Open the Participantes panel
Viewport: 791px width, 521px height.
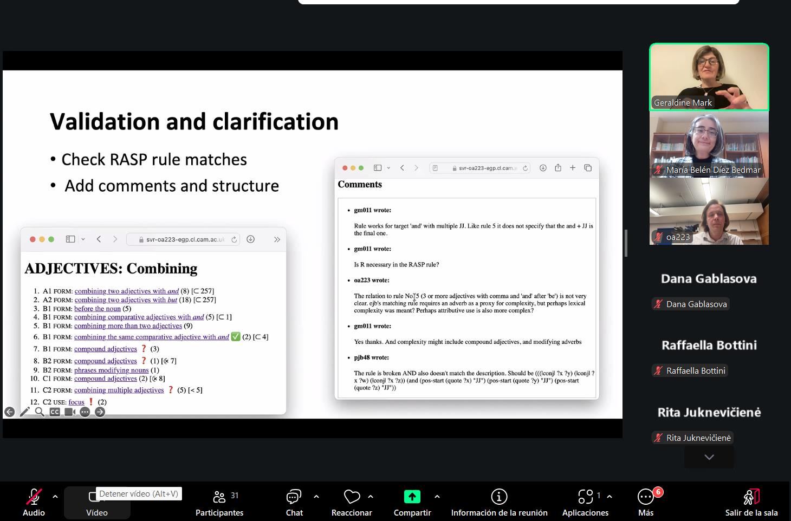point(219,502)
